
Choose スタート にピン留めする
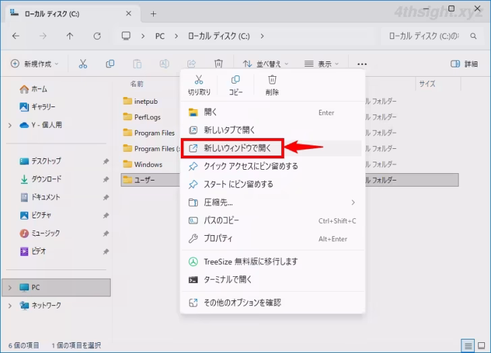click(x=271, y=185)
